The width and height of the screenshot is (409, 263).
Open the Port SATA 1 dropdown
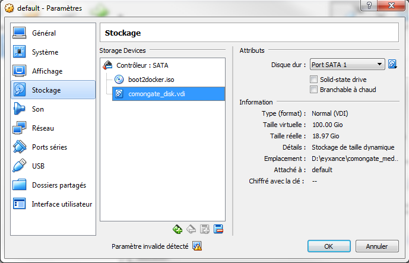point(347,65)
